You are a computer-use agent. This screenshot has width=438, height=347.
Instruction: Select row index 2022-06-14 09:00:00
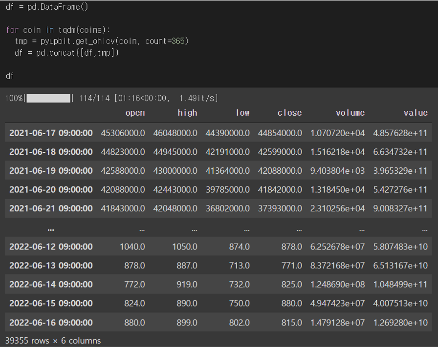tap(51, 285)
